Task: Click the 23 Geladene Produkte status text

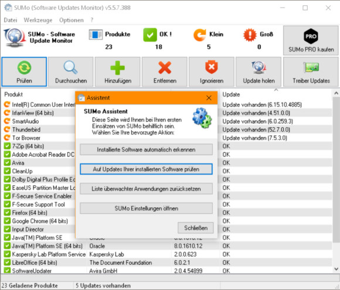Action: point(30,285)
